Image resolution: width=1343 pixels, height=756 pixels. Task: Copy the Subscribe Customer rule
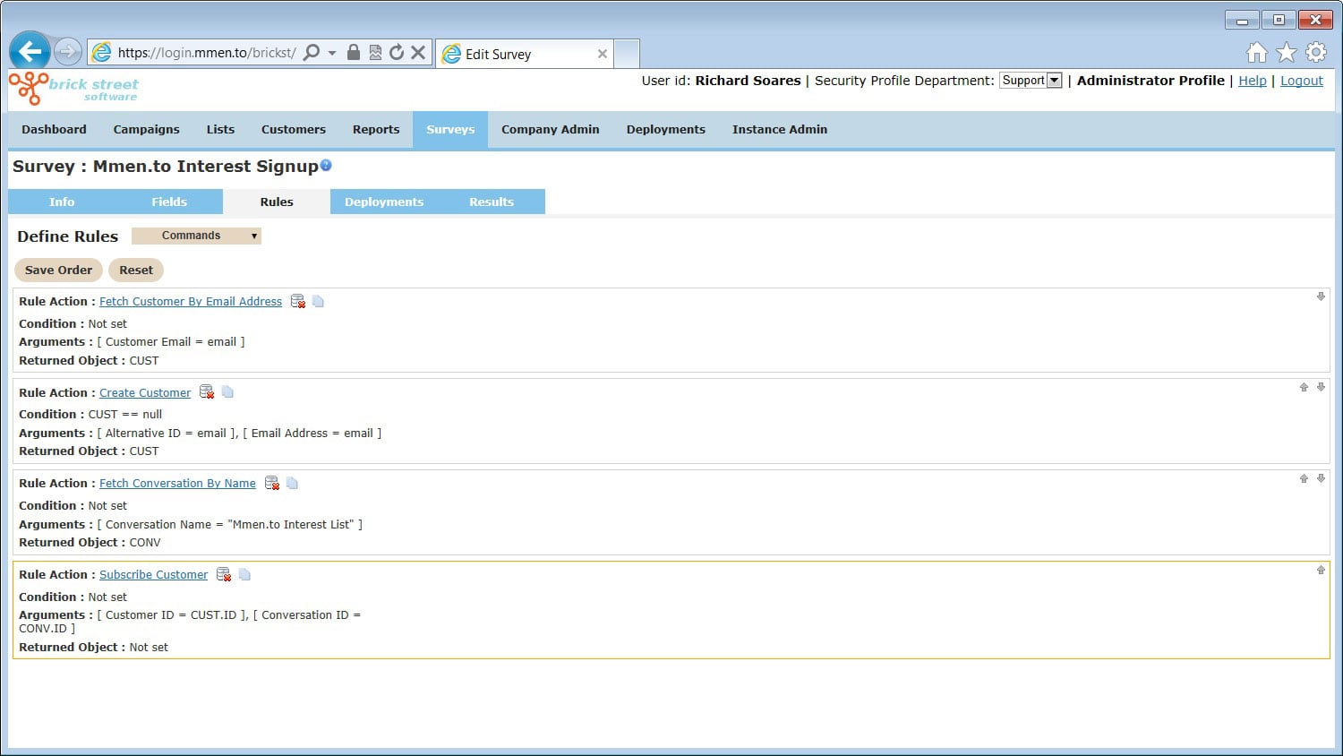click(244, 575)
